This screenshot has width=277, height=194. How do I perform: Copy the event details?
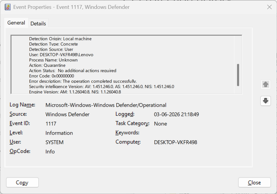pos(22,182)
